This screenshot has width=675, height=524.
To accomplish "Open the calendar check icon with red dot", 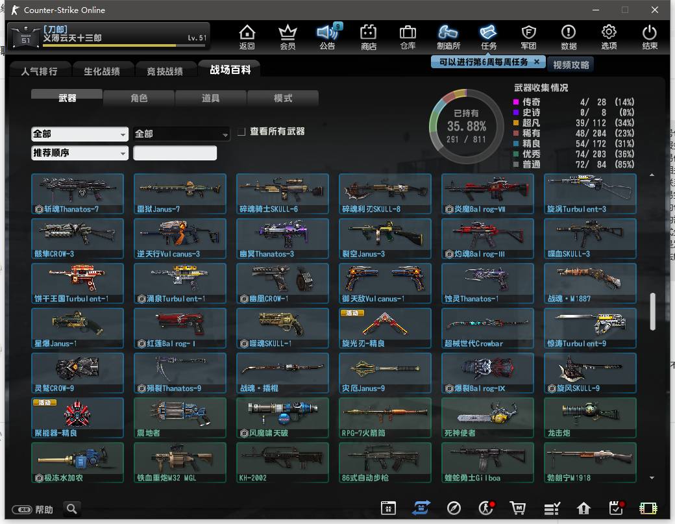I will (617, 508).
